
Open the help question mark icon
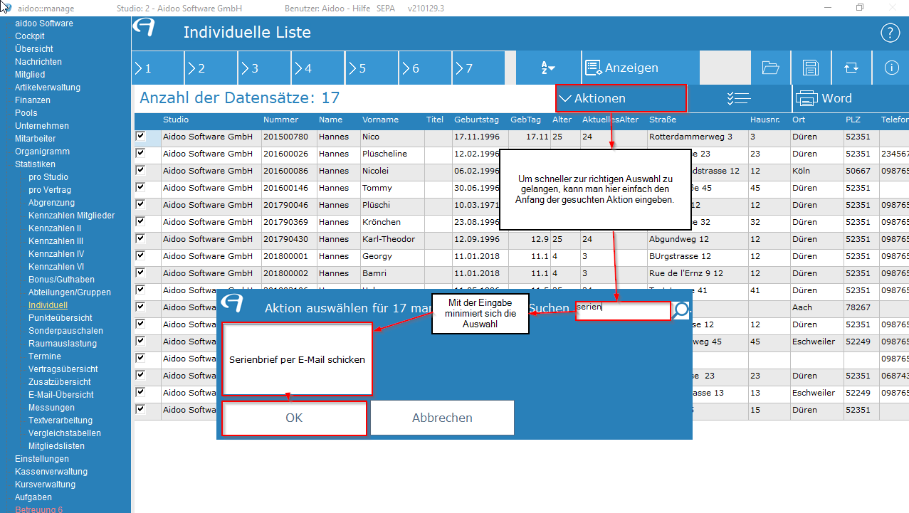click(x=890, y=33)
